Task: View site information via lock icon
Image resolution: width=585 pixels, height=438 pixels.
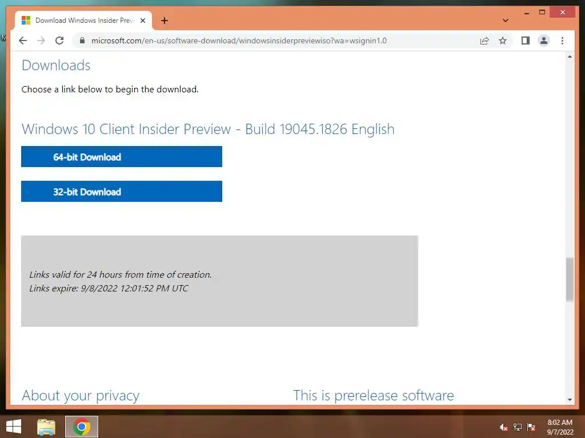Action: 82,40
